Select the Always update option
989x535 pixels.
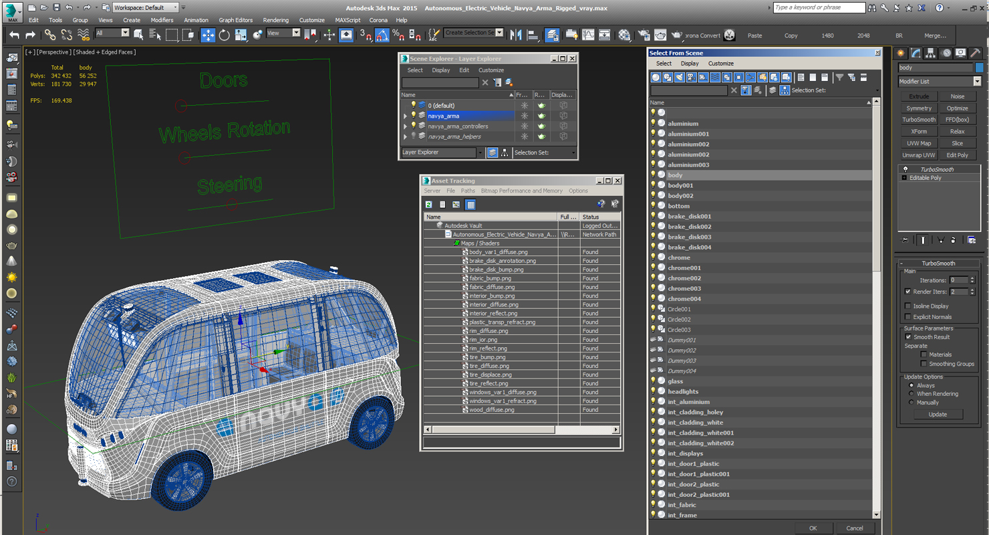pyautogui.click(x=911, y=386)
